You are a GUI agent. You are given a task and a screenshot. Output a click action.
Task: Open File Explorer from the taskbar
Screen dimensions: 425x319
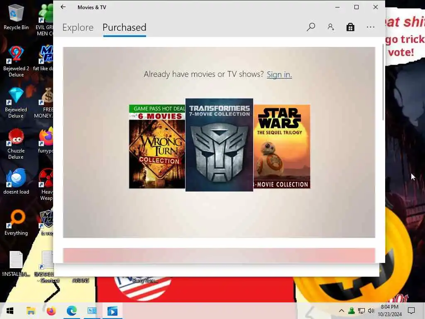pos(31,311)
